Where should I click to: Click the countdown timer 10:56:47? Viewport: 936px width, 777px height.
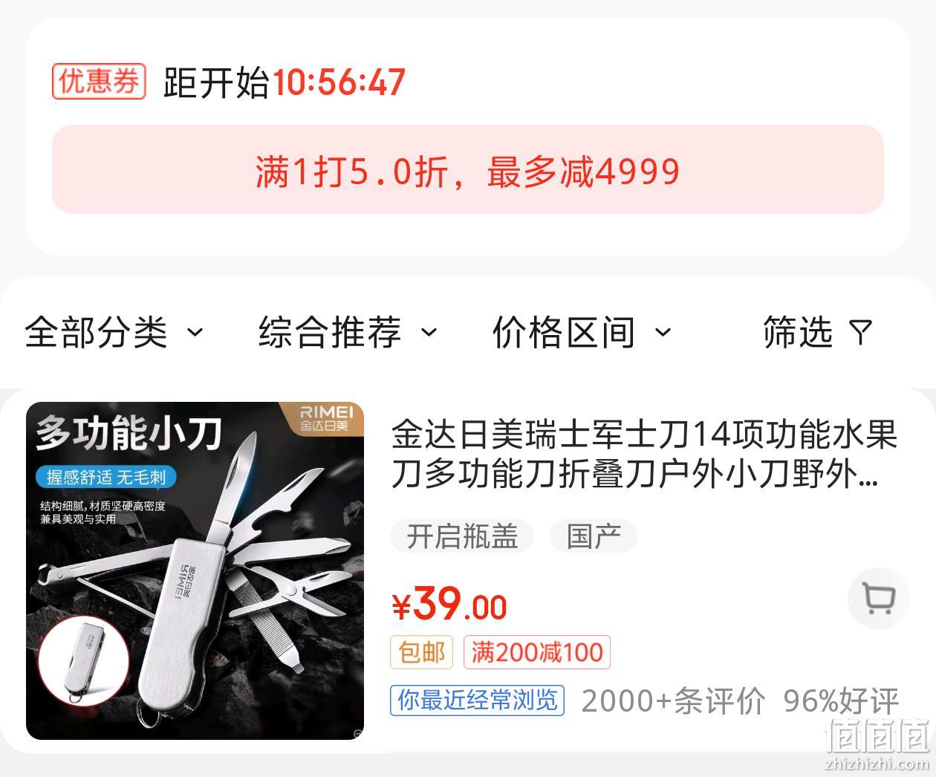[x=339, y=82]
